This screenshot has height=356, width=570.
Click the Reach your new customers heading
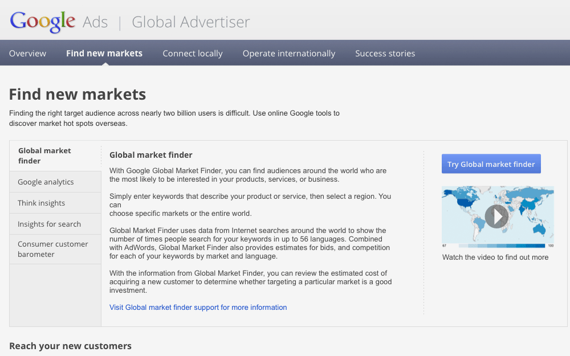coord(70,346)
